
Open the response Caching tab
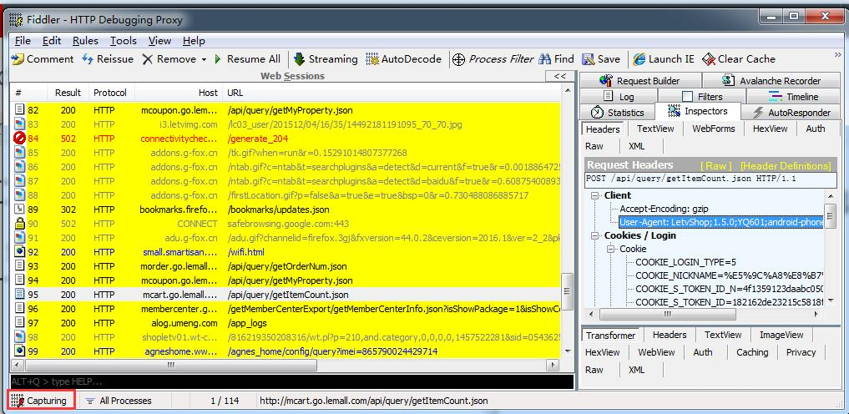[x=752, y=352]
